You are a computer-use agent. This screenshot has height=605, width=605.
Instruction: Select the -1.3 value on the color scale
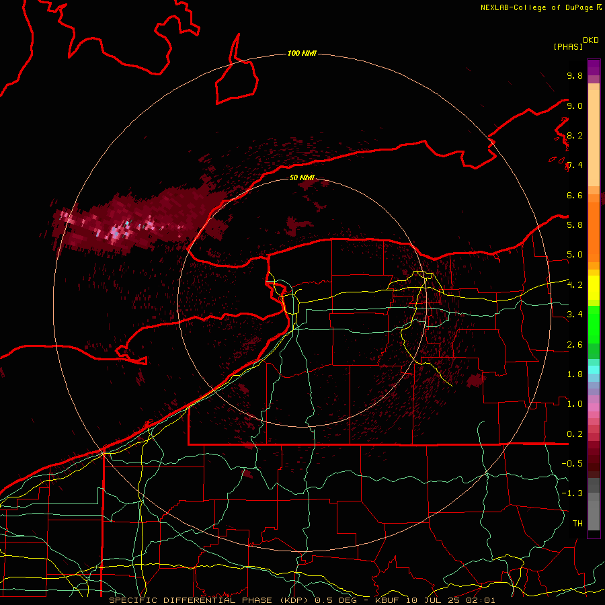pyautogui.click(x=572, y=493)
